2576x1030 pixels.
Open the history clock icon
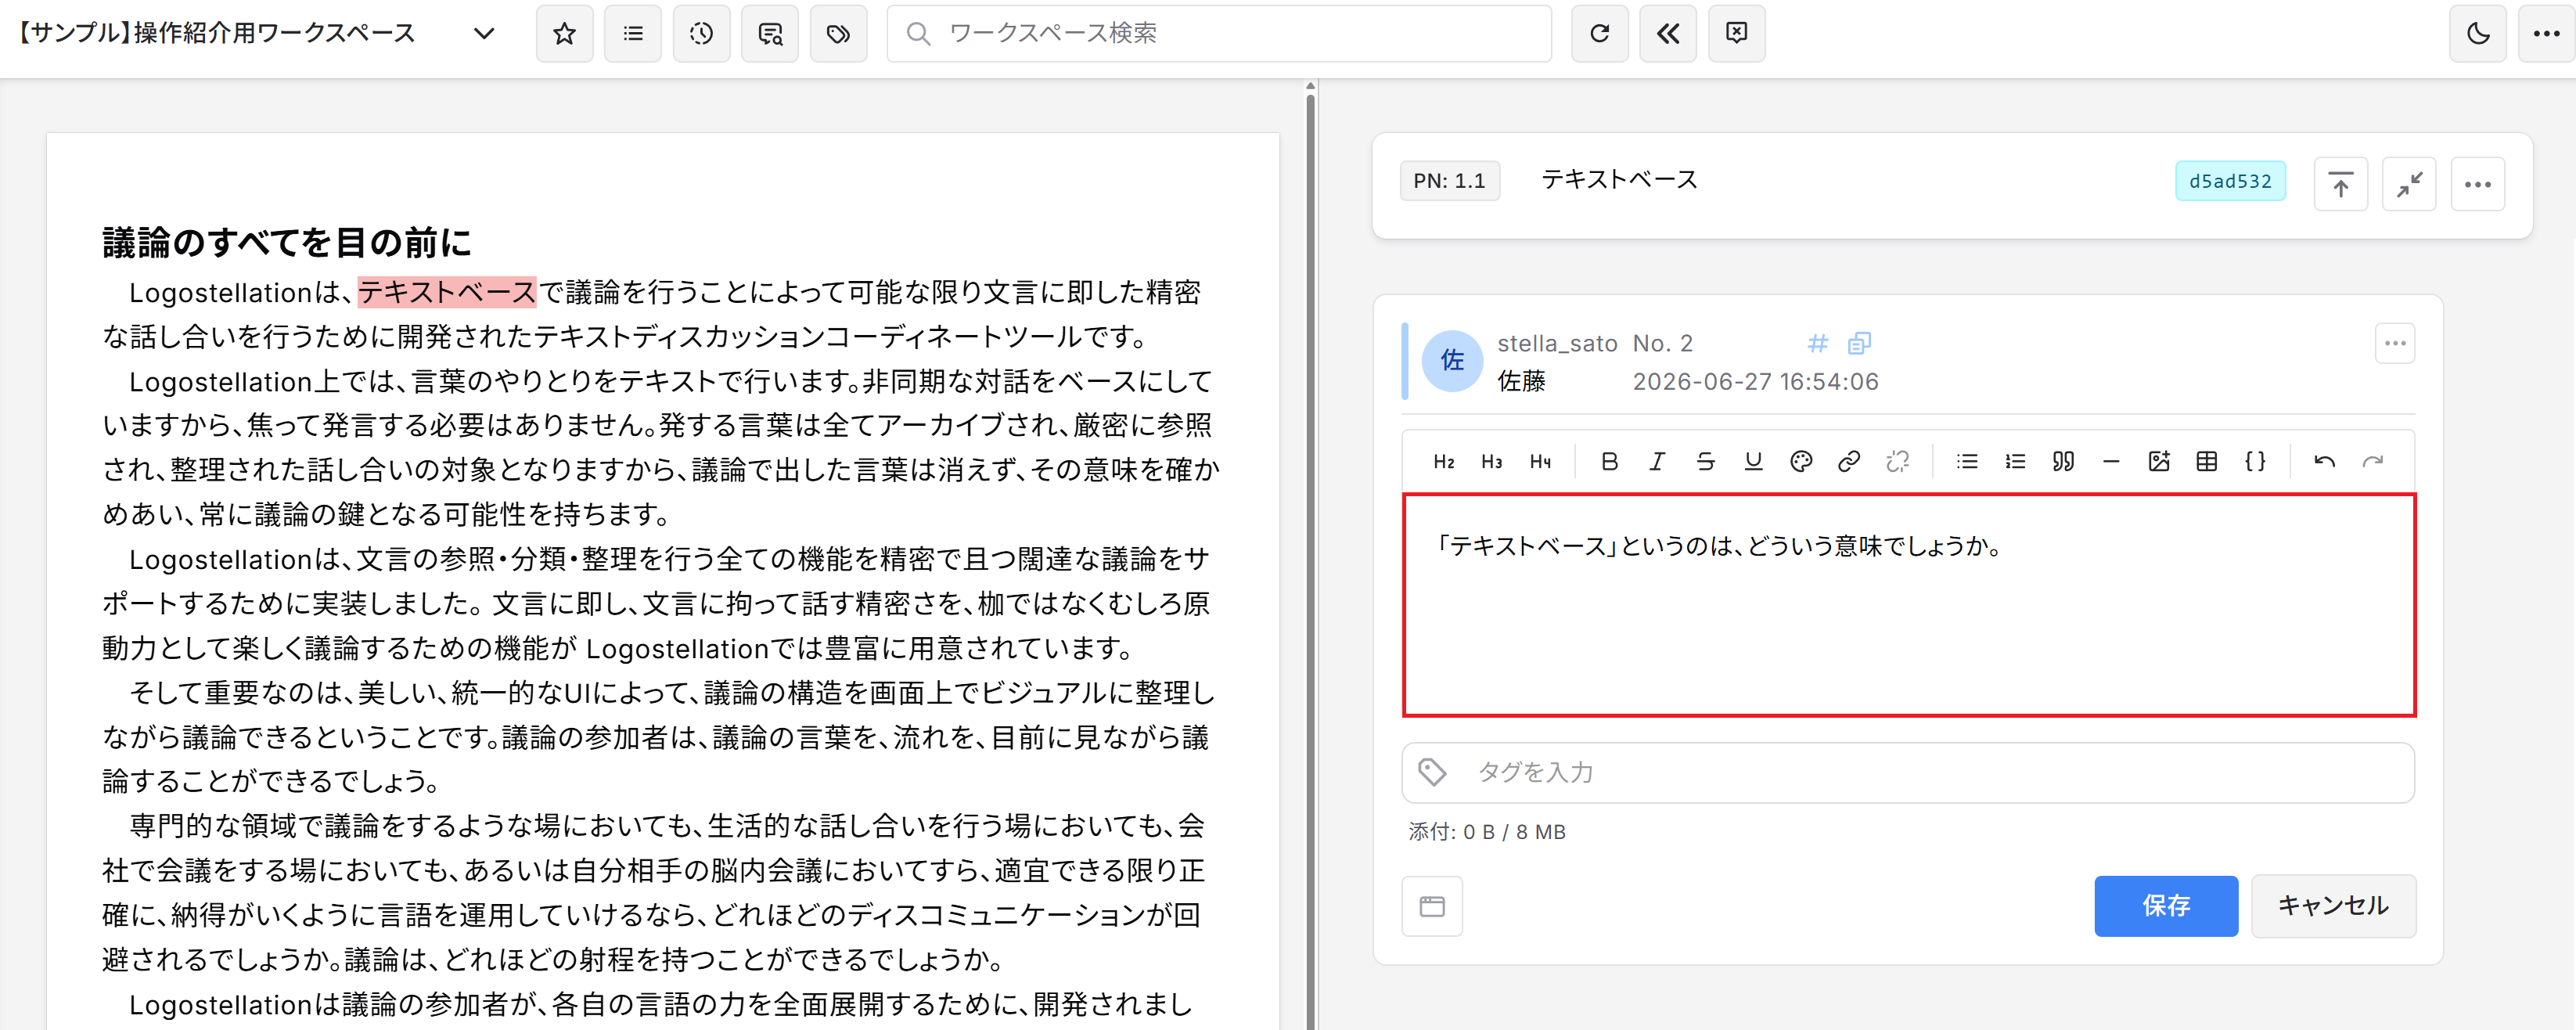702,34
